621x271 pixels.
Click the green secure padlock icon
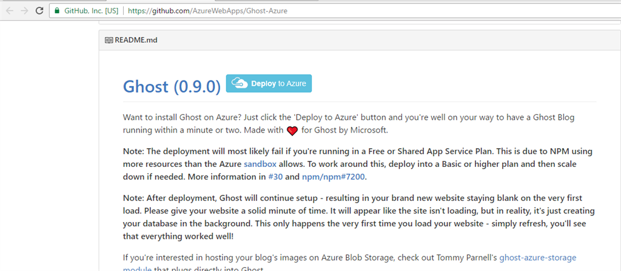pos(57,11)
